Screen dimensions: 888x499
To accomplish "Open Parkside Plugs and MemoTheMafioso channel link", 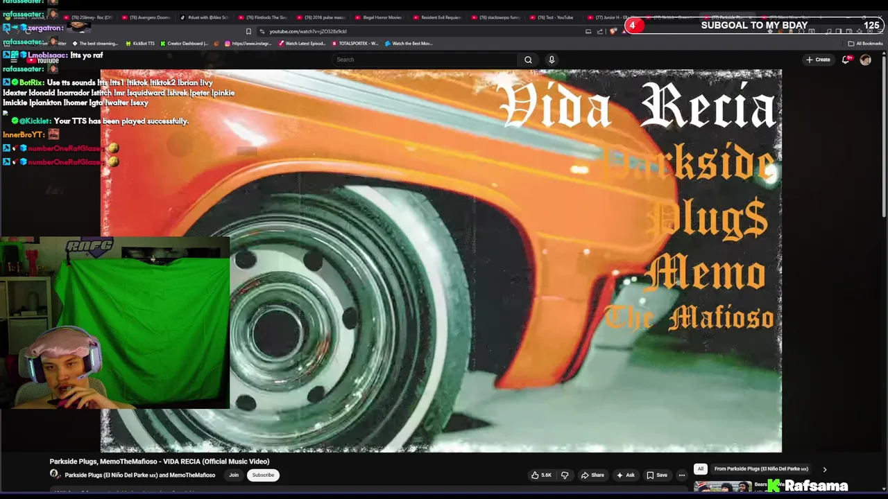I will (x=139, y=475).
